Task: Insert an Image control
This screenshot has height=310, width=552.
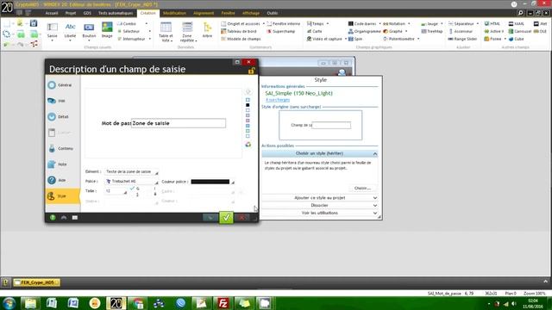Action: point(107,30)
